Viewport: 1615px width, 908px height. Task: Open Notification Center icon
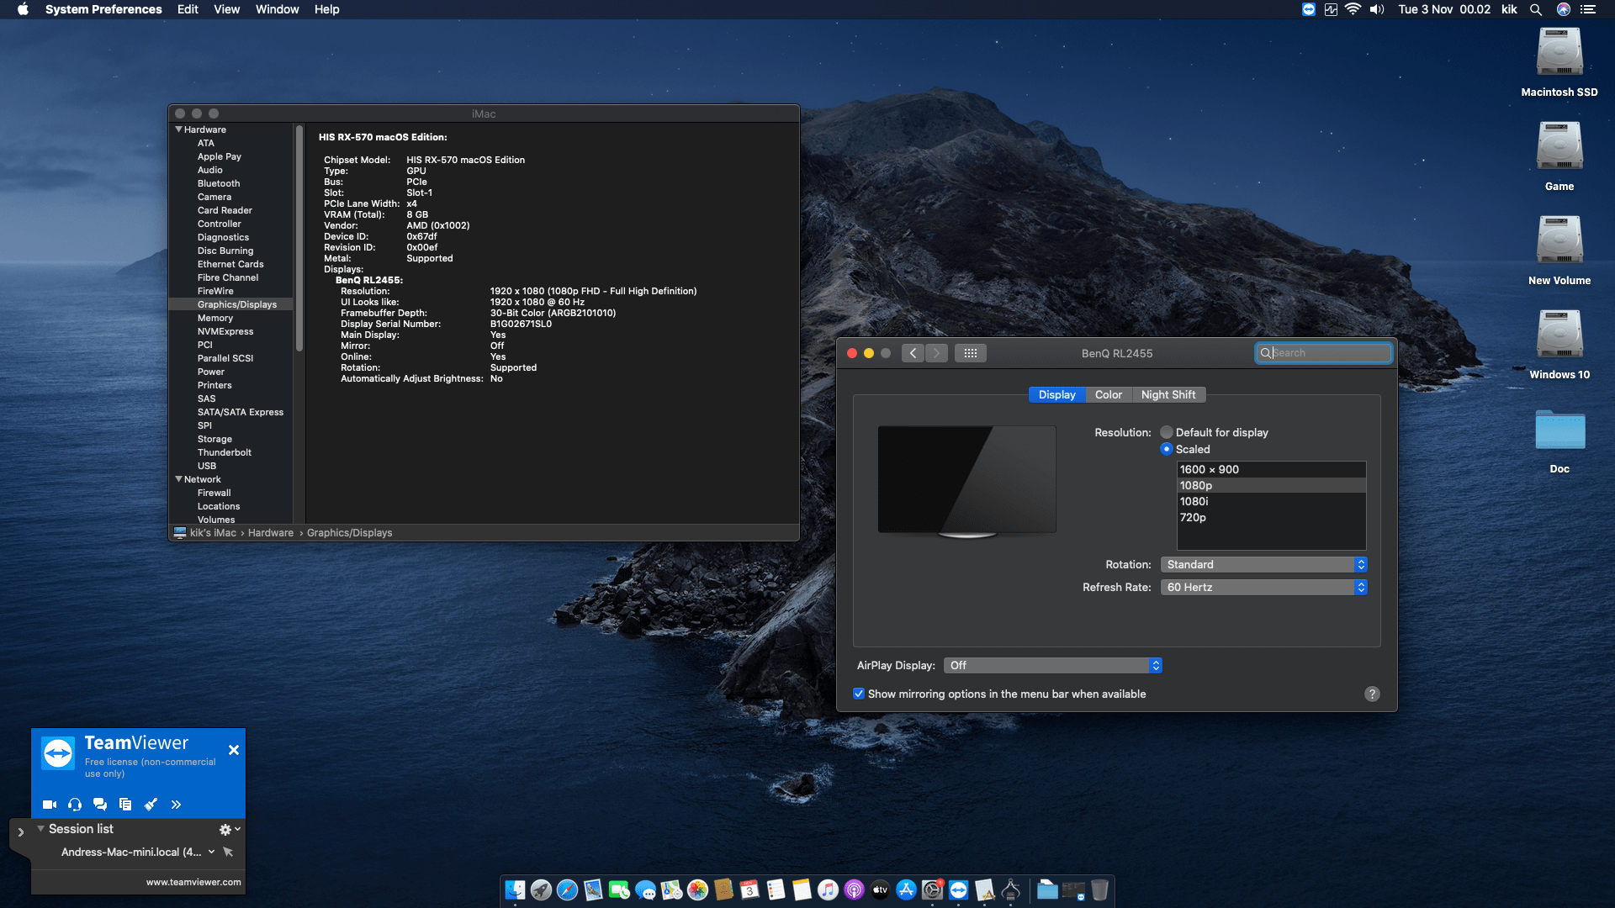1588,9
